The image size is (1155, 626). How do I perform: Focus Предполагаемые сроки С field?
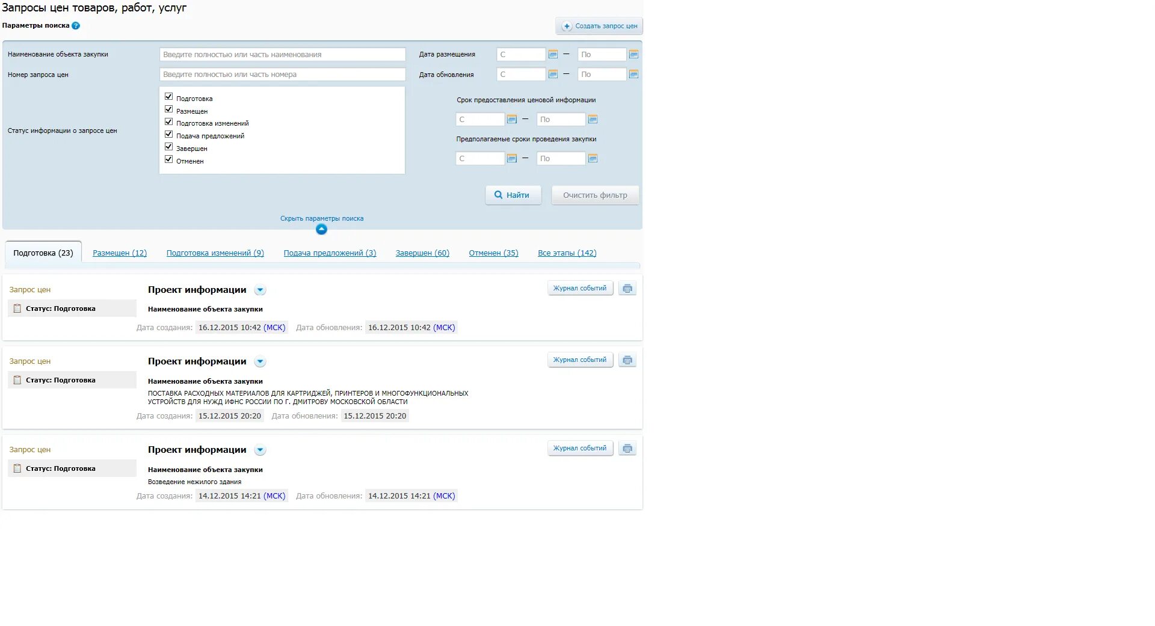[480, 159]
